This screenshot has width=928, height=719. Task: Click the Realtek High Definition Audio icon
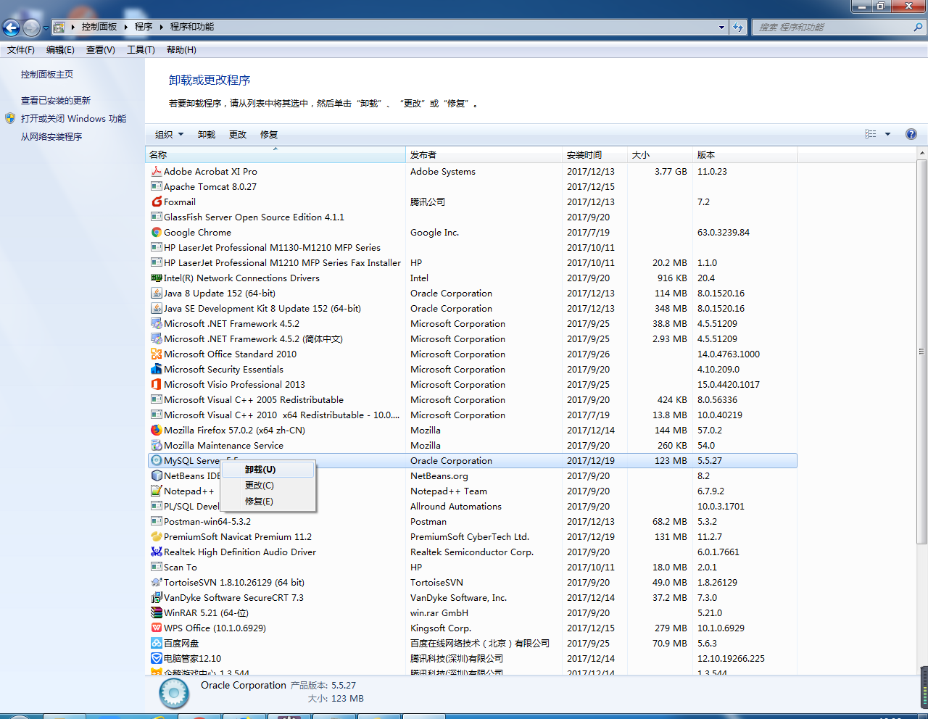[x=156, y=552]
